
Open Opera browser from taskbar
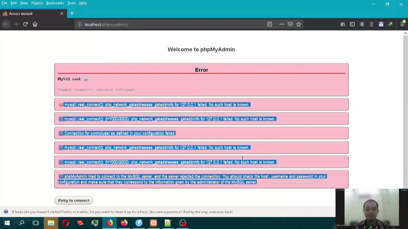(65, 223)
